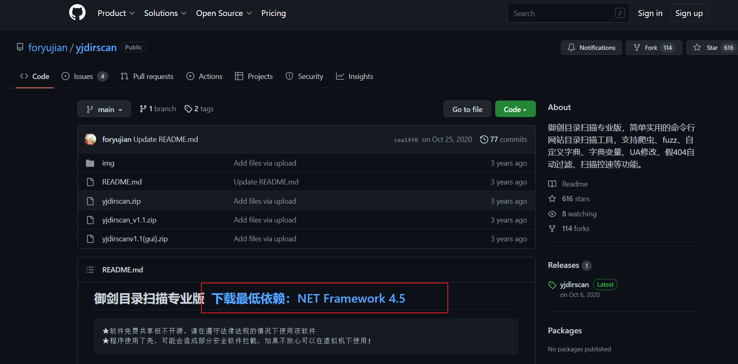Expand the Solutions menu

(165, 13)
